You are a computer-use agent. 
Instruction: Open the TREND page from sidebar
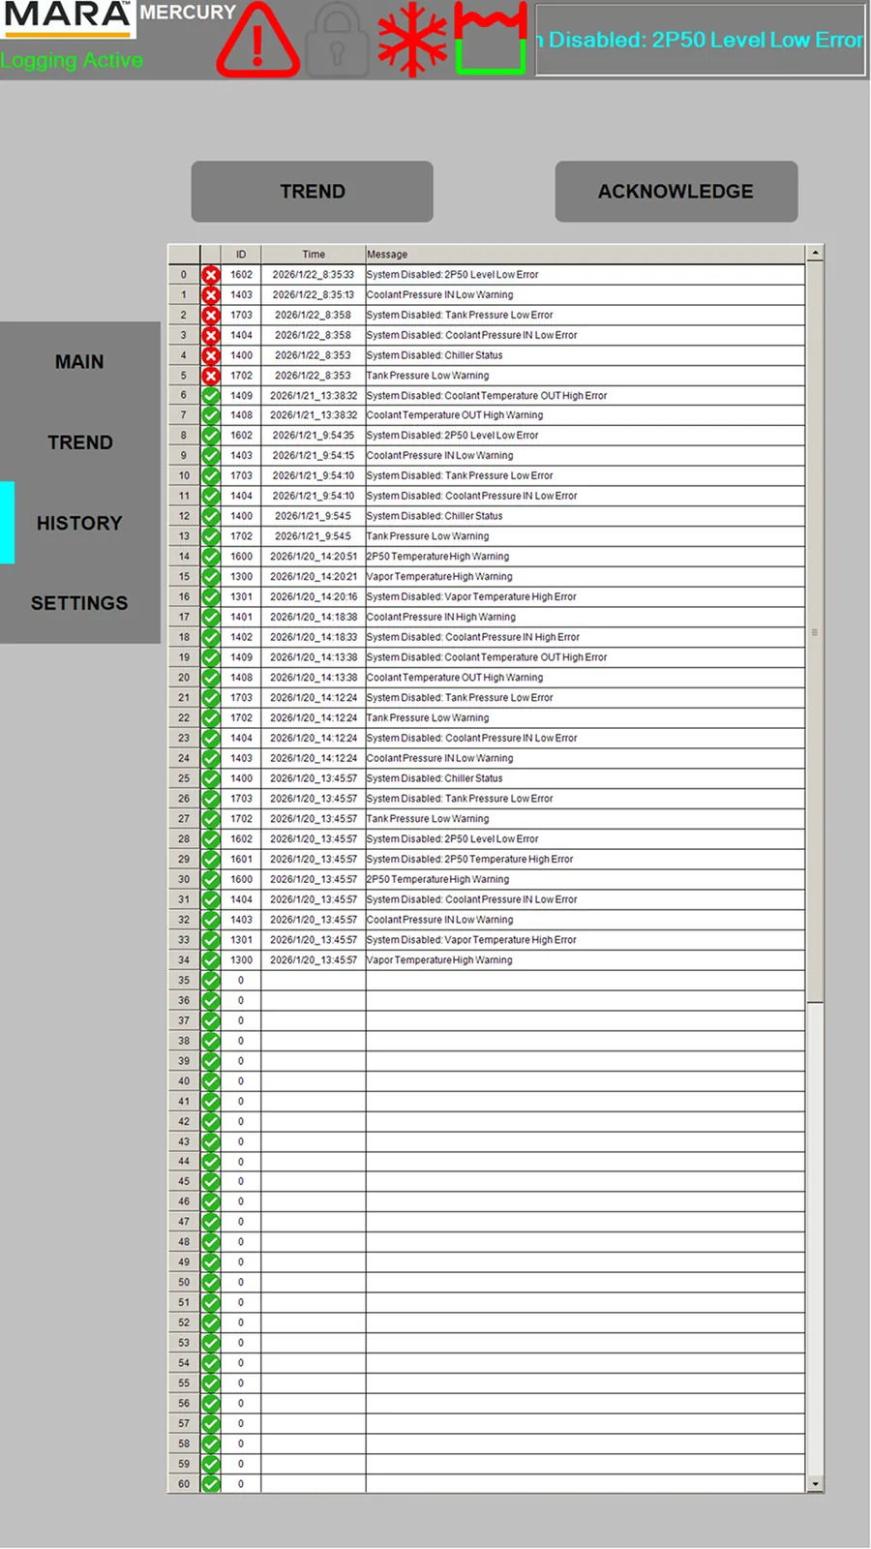pos(79,442)
